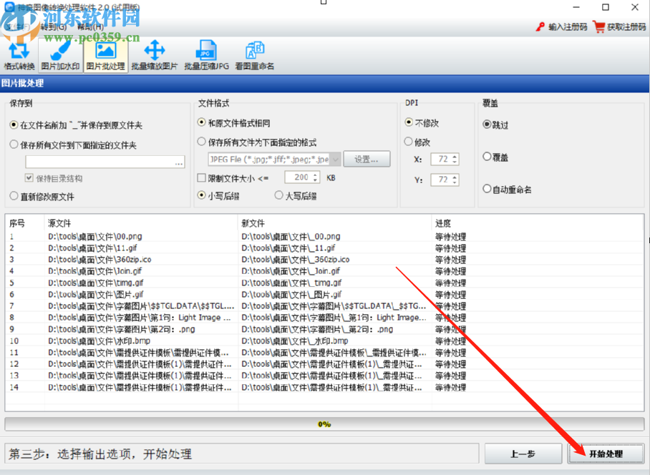The width and height of the screenshot is (650, 475).
Task: Click the 开始处理 start button
Action: (606, 454)
